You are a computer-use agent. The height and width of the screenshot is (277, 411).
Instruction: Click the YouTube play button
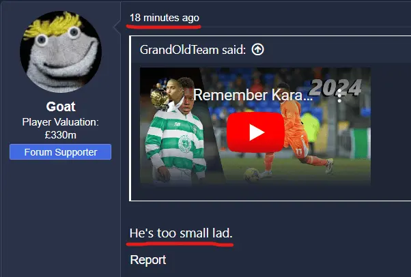255,132
